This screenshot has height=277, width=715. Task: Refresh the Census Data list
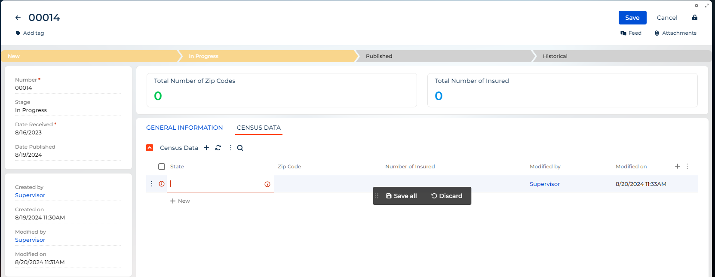(218, 148)
